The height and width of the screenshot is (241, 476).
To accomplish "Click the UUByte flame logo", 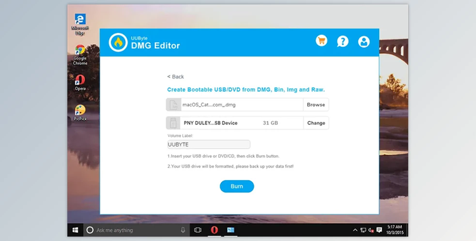I will 118,42.
